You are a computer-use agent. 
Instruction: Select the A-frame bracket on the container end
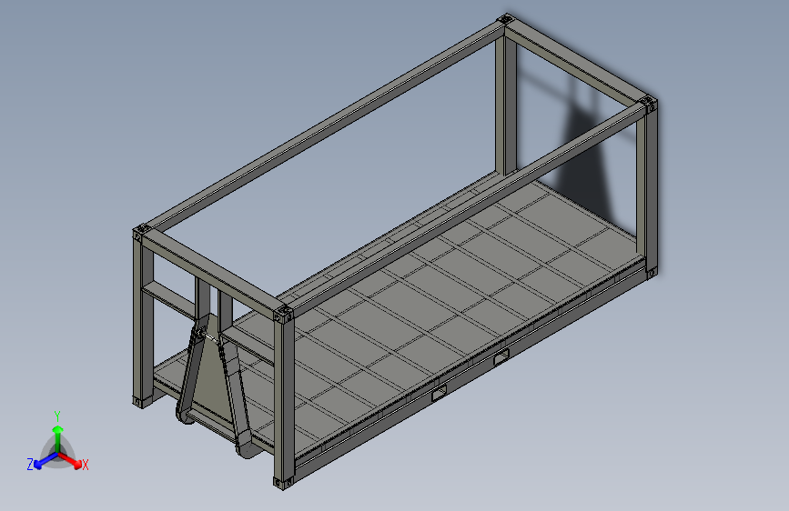click(214, 385)
